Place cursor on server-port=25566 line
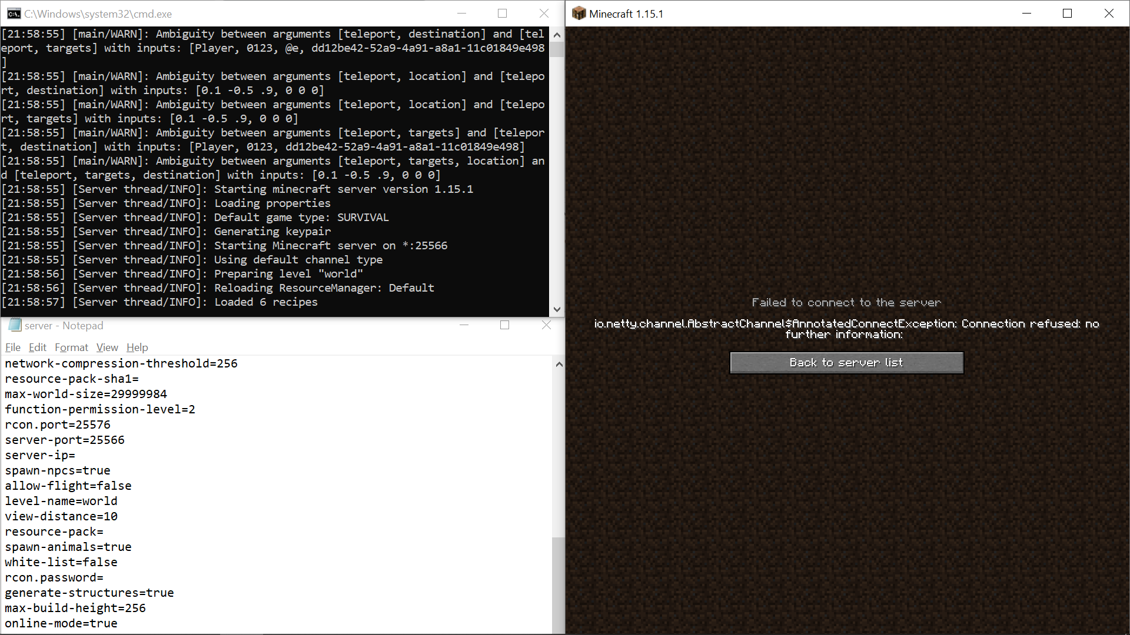The height and width of the screenshot is (635, 1130). tap(65, 440)
